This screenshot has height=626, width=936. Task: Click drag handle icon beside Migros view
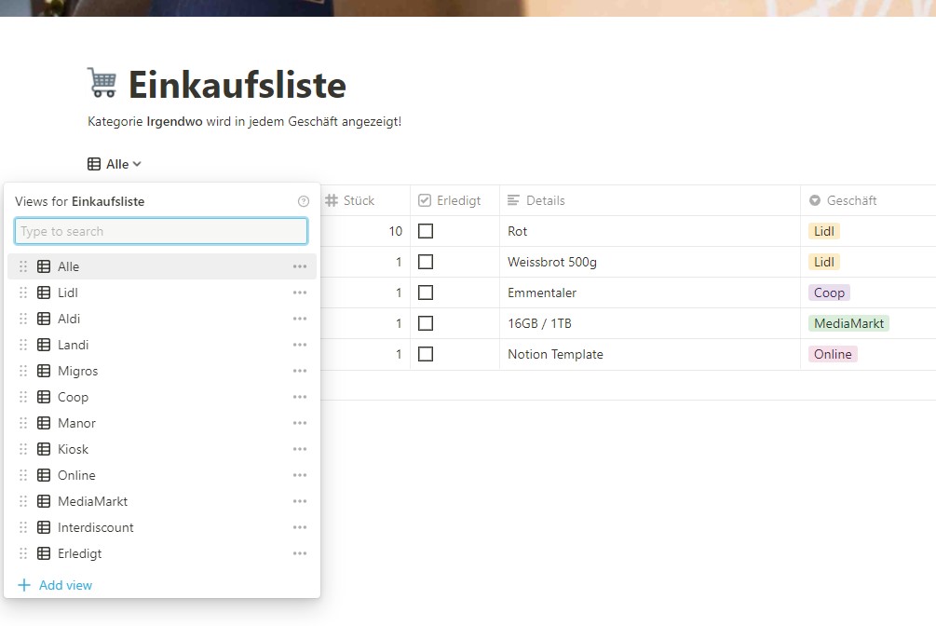point(23,371)
